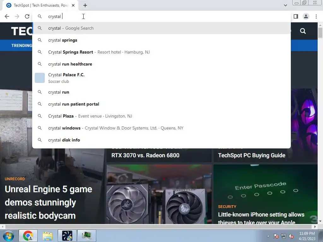Open a new browser tab

tap(85, 6)
